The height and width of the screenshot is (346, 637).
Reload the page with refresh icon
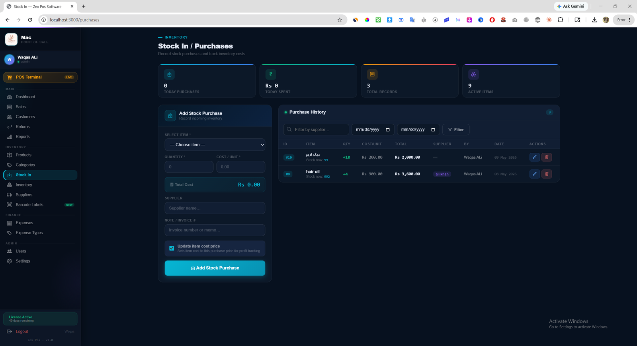(30, 20)
